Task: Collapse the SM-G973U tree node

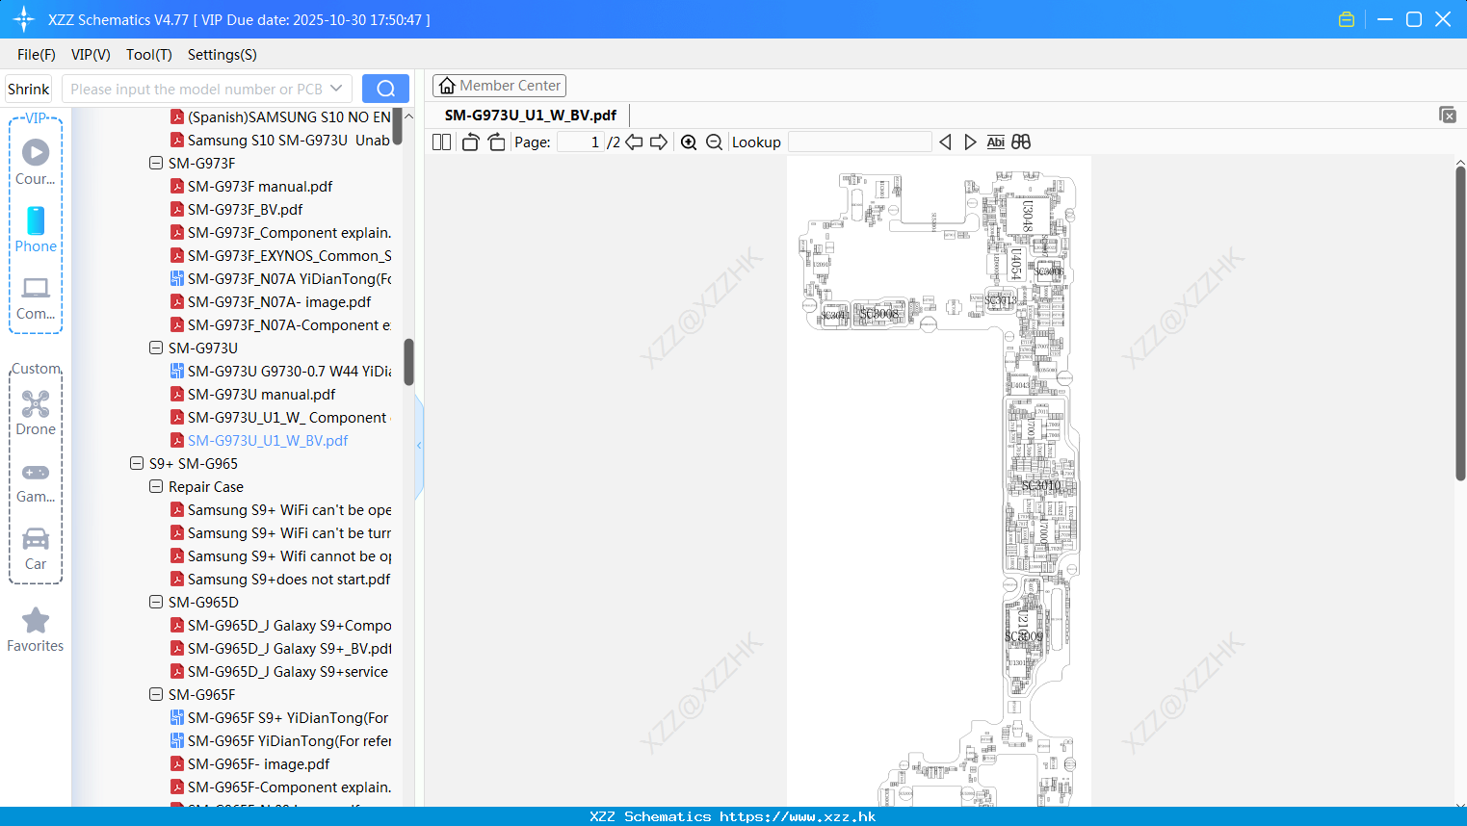Action: (x=155, y=348)
